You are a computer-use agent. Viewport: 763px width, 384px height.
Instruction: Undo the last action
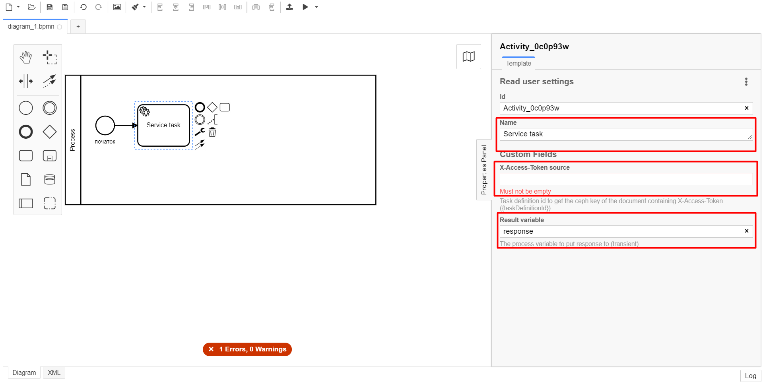pyautogui.click(x=83, y=7)
